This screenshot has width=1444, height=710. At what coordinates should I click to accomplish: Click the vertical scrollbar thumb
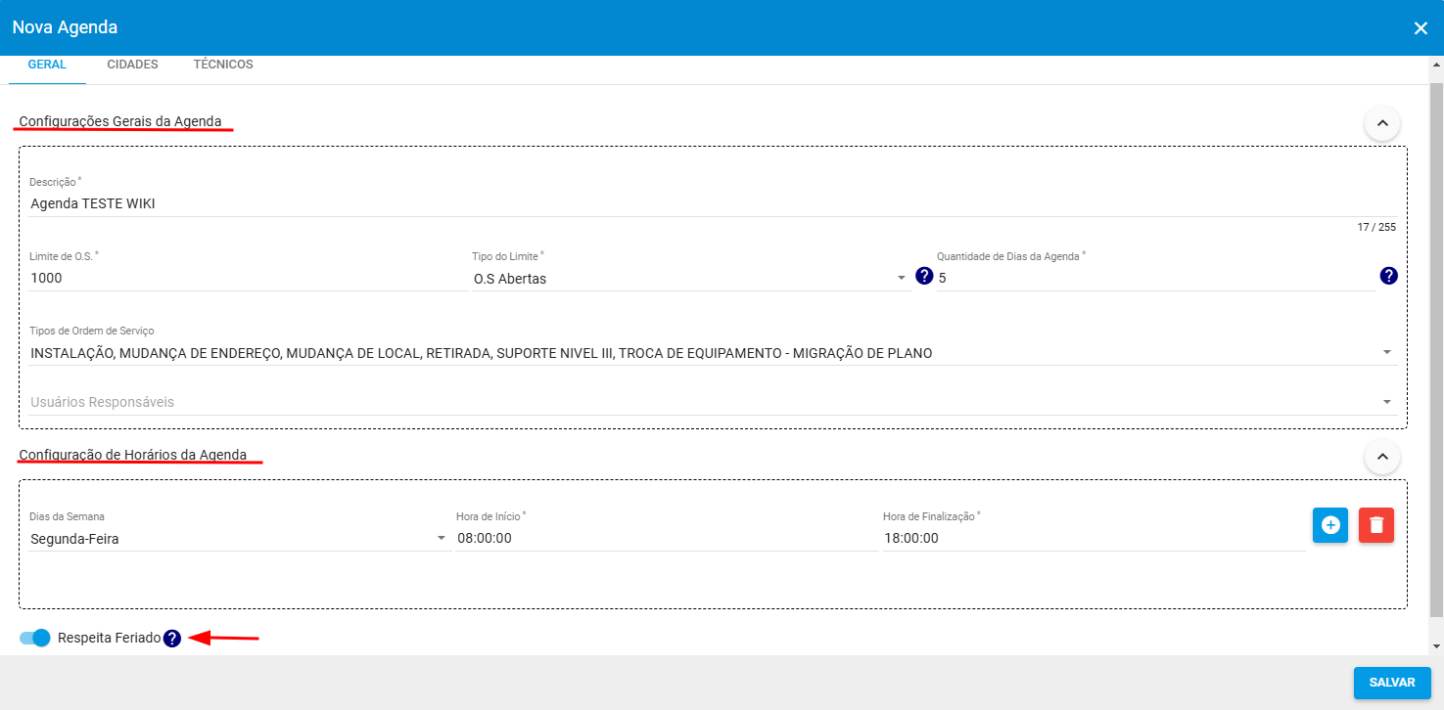[x=1436, y=349]
